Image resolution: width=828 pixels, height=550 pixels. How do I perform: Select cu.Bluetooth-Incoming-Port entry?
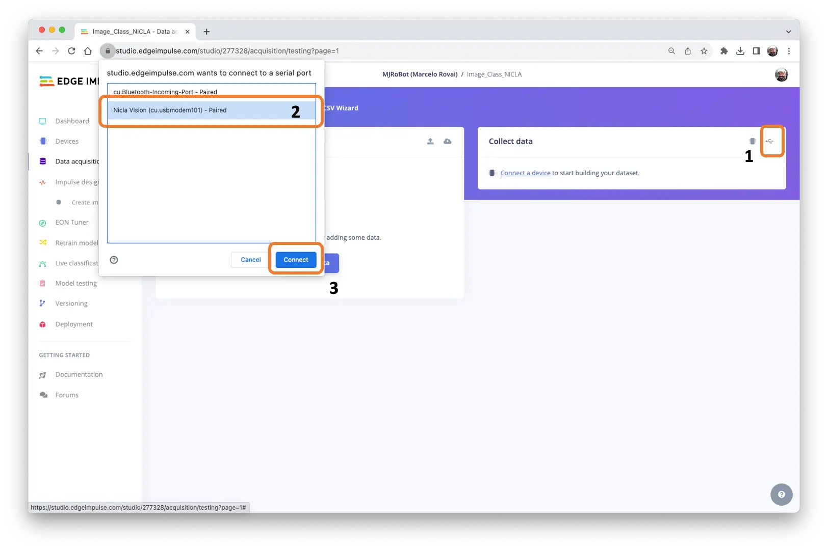[x=165, y=92]
